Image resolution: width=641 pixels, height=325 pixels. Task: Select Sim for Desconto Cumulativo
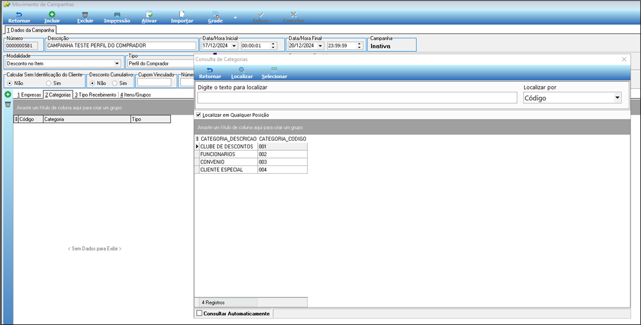tap(115, 83)
